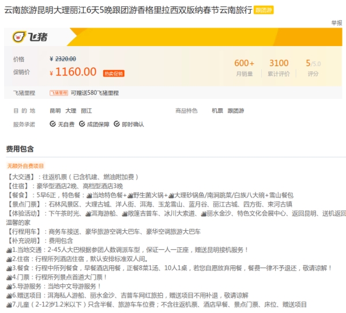Click the bullet icon before 5.导游服务
346x313 pixels.
(9, 286)
